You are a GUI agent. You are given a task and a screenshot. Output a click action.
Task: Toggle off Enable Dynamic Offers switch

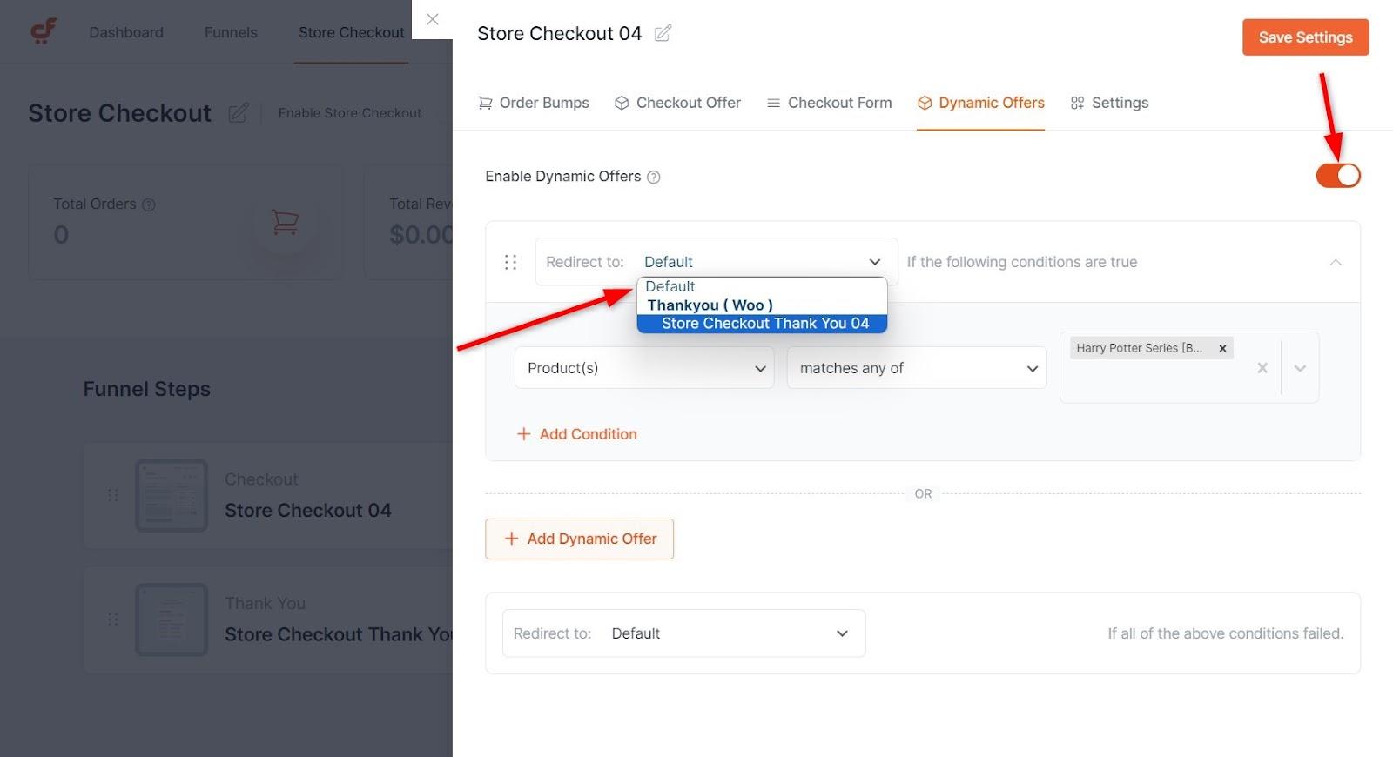pos(1338,176)
